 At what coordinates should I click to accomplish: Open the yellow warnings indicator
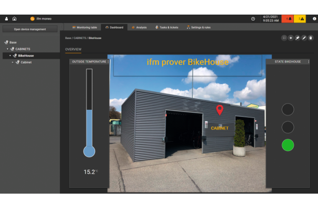(300, 19)
